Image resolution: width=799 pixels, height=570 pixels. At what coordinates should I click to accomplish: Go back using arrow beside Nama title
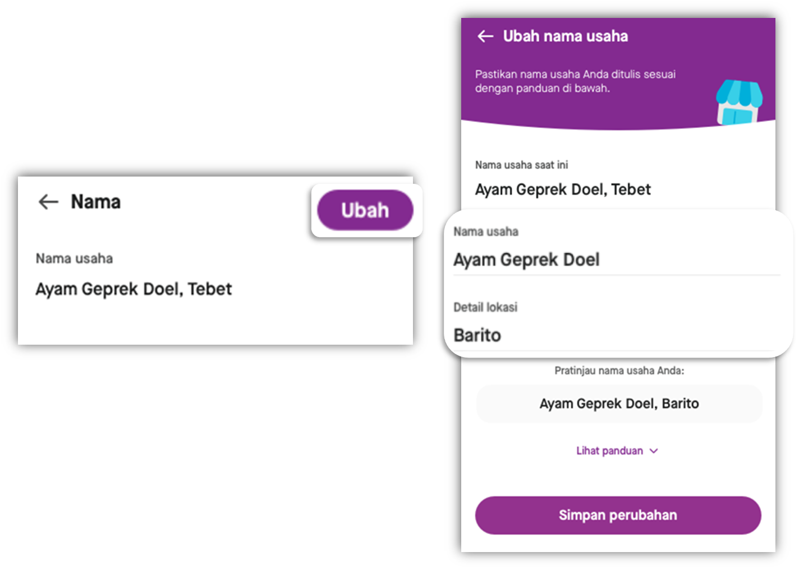click(48, 202)
